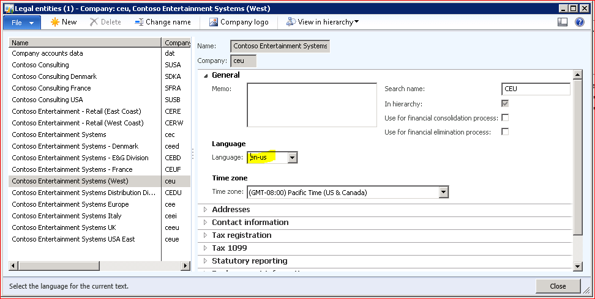Open the Language dropdown list
The image size is (595, 299).
point(292,158)
